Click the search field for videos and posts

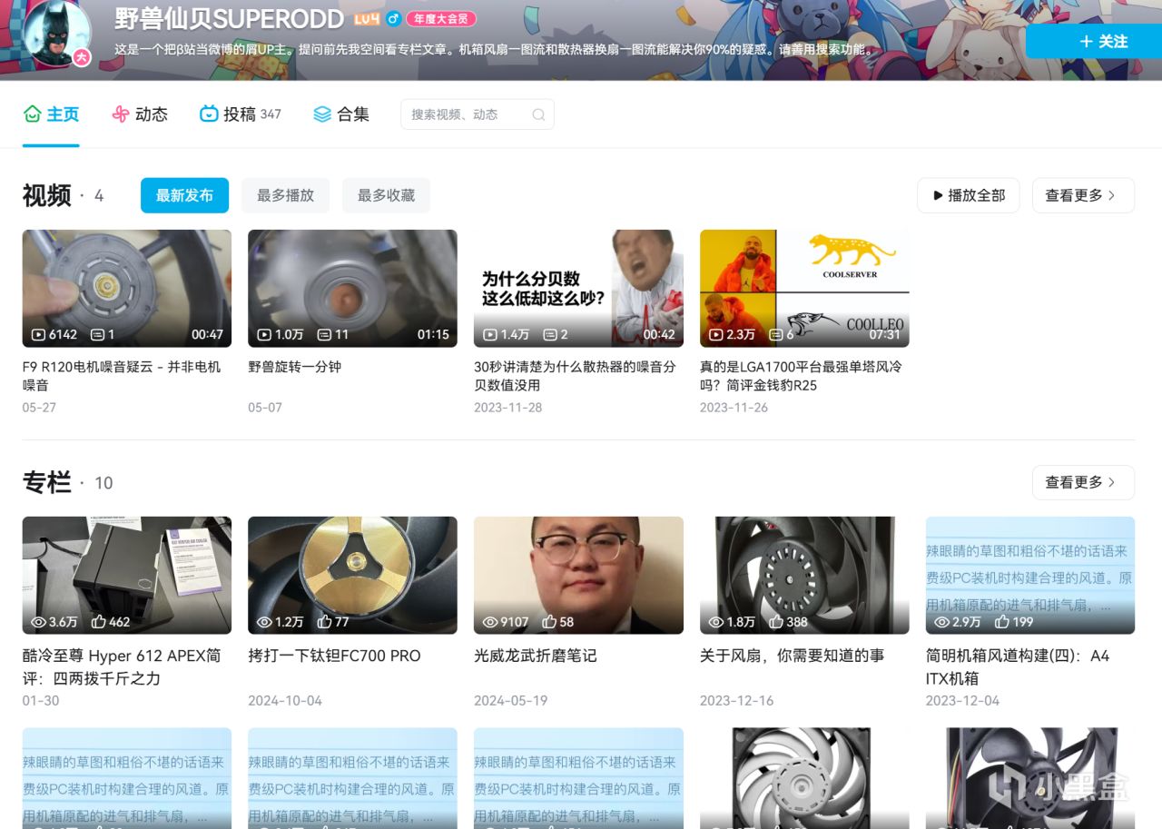tap(477, 114)
